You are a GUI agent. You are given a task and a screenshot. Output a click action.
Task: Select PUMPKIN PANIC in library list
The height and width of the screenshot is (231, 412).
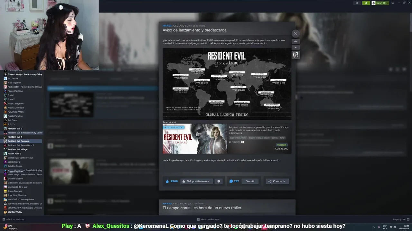point(23,112)
